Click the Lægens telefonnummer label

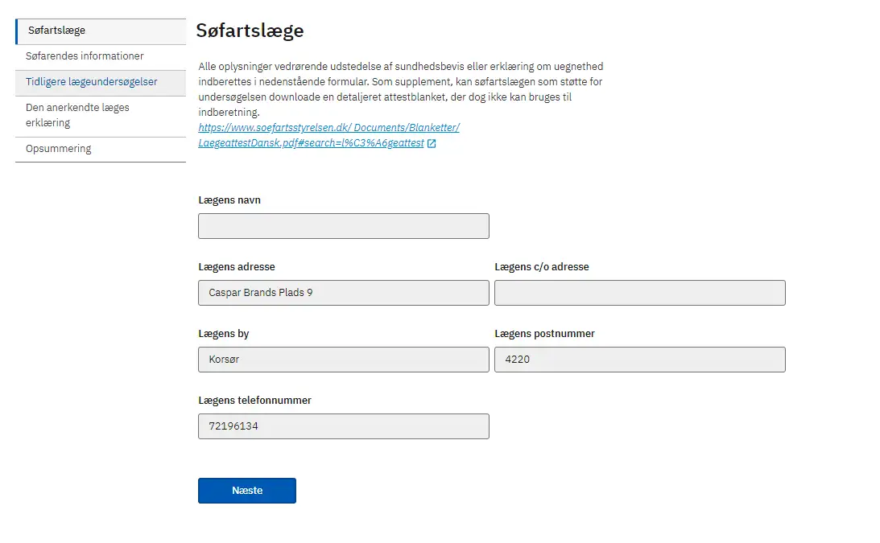point(254,401)
